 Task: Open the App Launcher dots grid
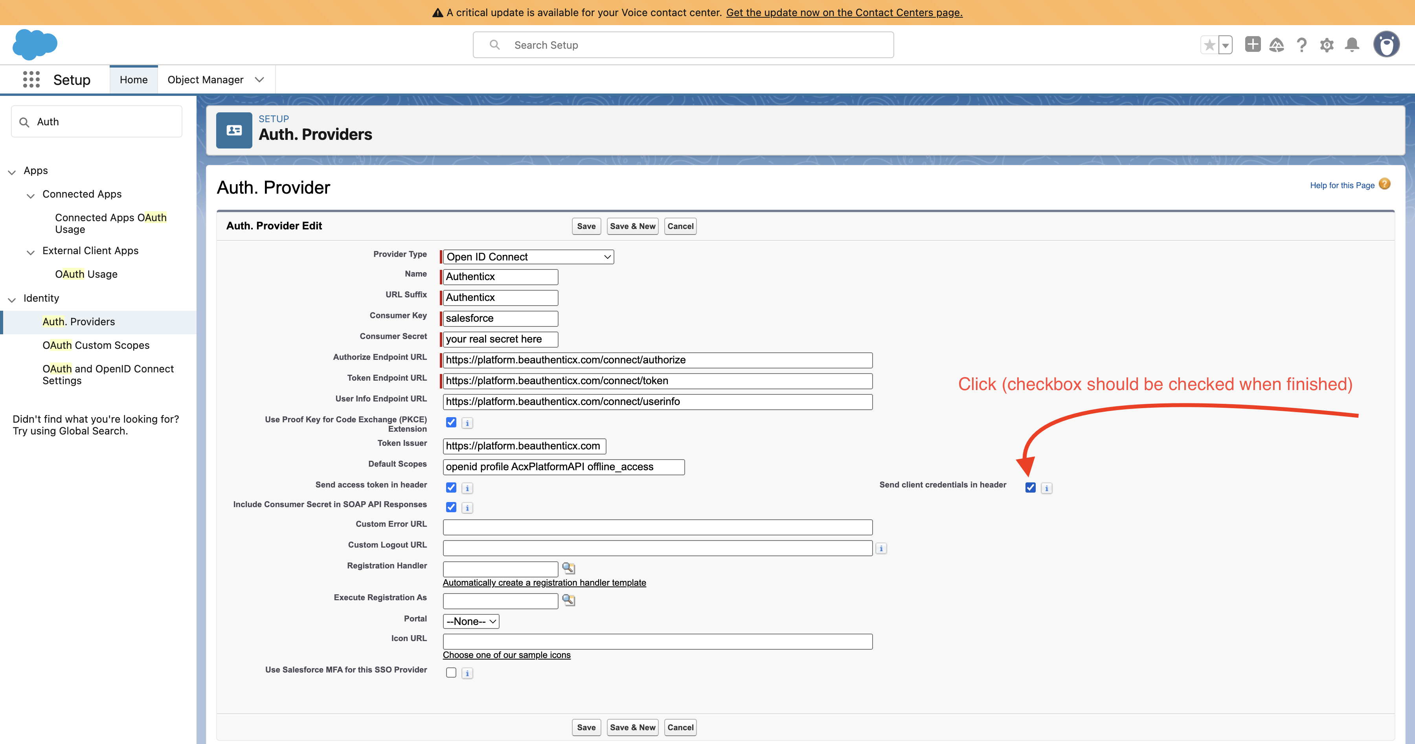click(x=31, y=80)
